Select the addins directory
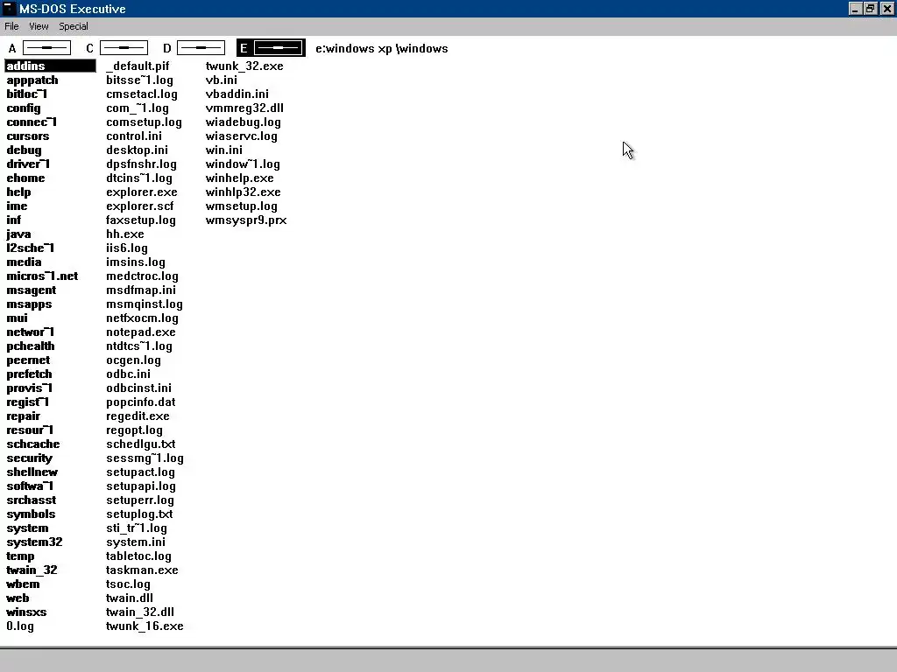 point(50,66)
